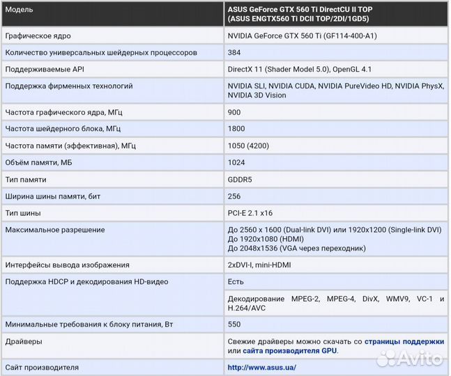Select the 1024 memory size value

click(236, 162)
